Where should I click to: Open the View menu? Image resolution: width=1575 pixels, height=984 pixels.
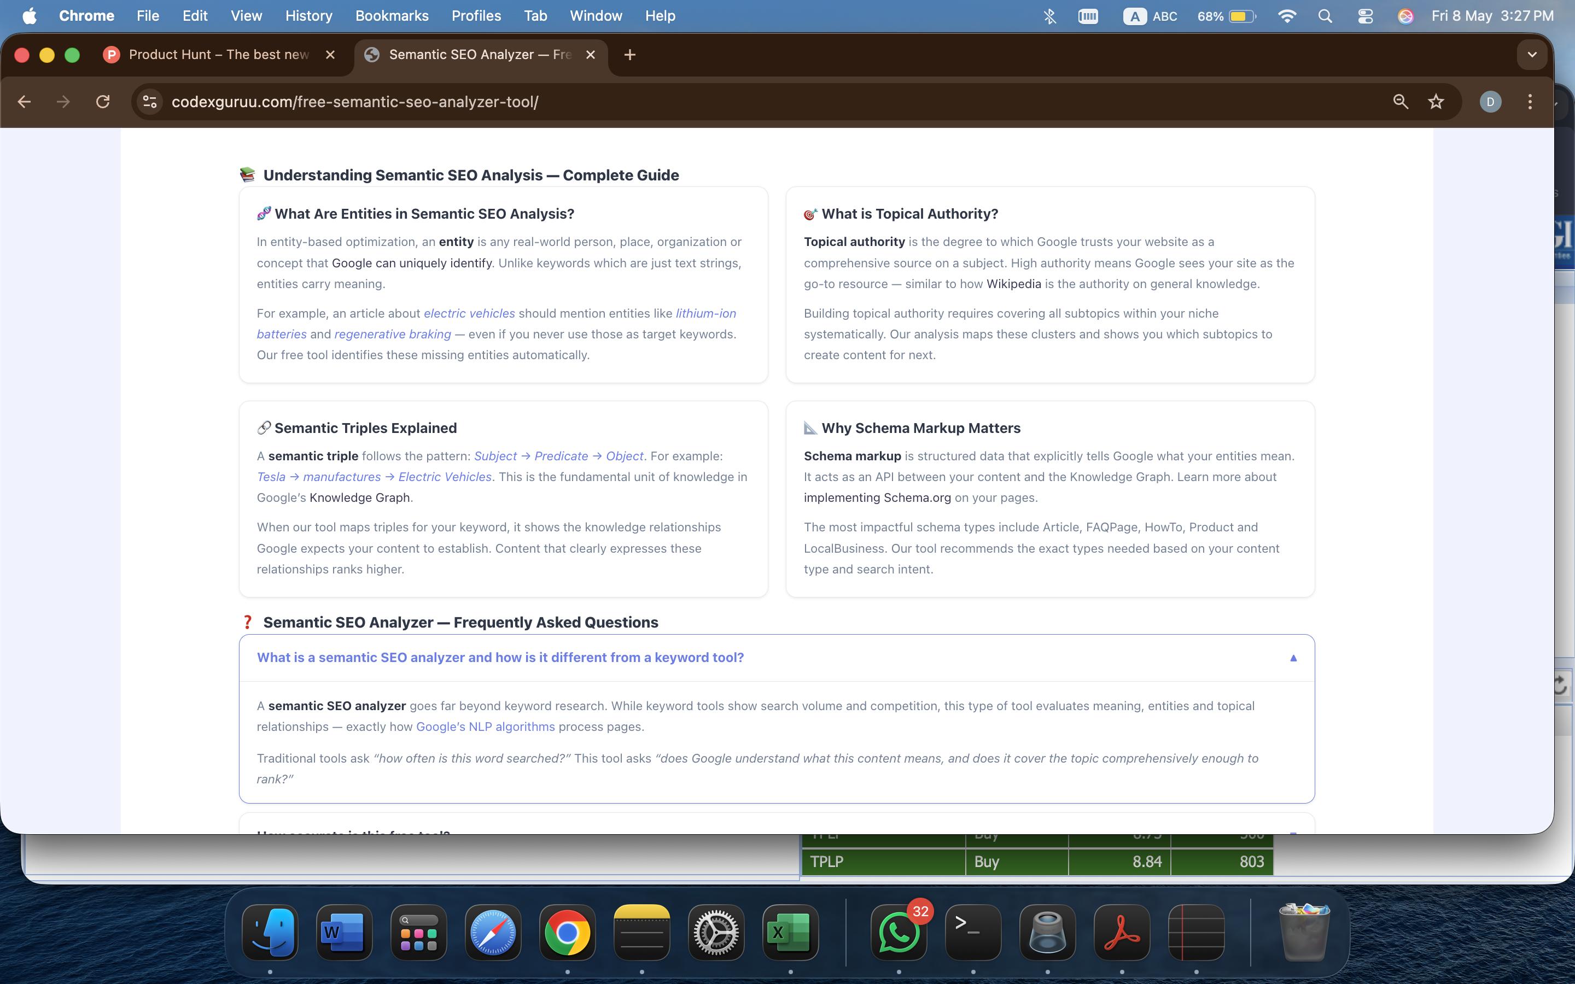[x=246, y=16]
